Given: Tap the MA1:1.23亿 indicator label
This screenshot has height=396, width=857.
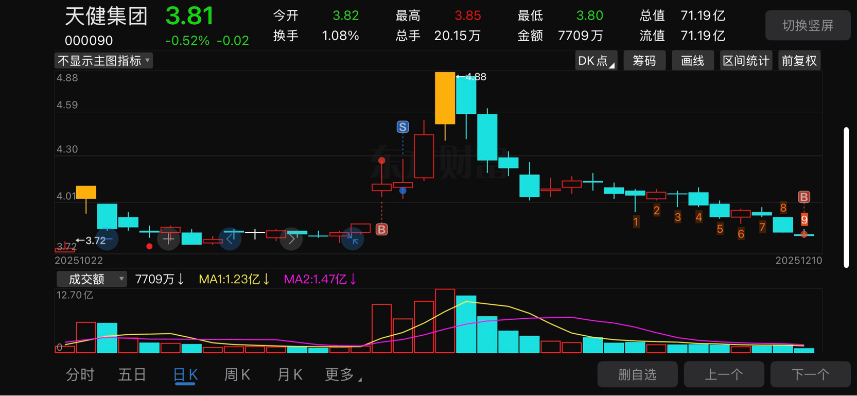Looking at the screenshot, I should pos(234,279).
